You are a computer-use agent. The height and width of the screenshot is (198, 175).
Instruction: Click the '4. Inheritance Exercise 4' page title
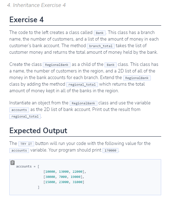click(x=36, y=5)
